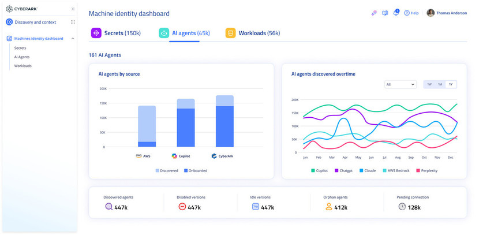Viewport: 479px width, 235px height.
Task: Open the notifications bell
Action: (396, 13)
